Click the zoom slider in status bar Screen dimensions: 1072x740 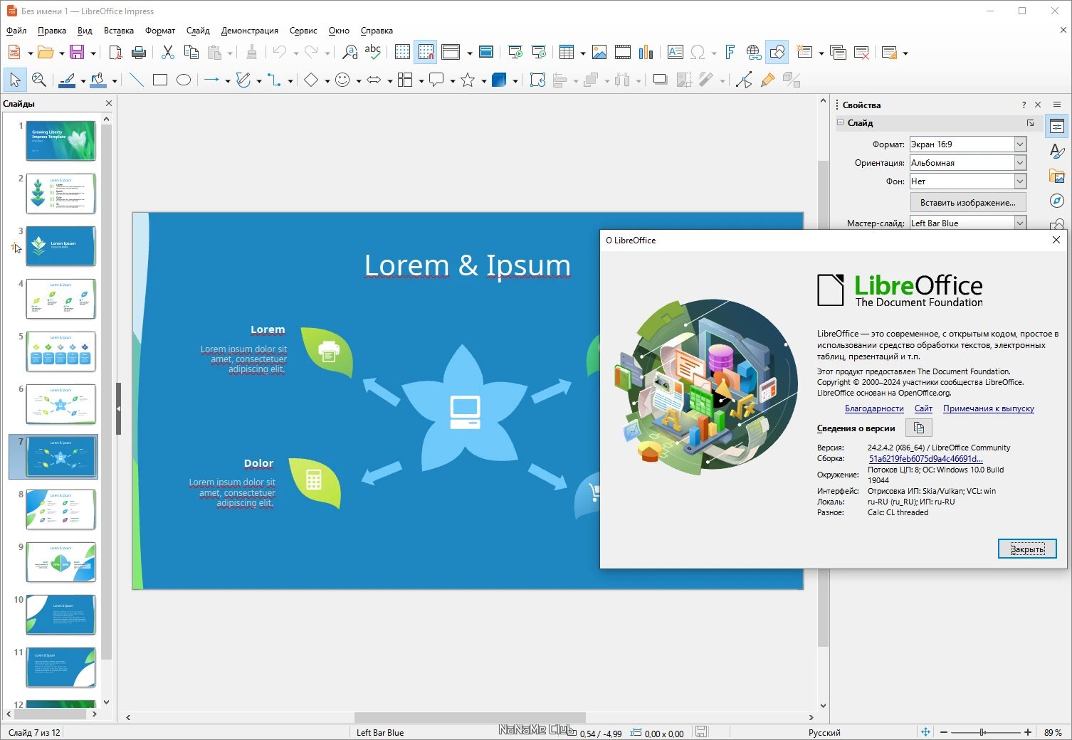pos(986,732)
